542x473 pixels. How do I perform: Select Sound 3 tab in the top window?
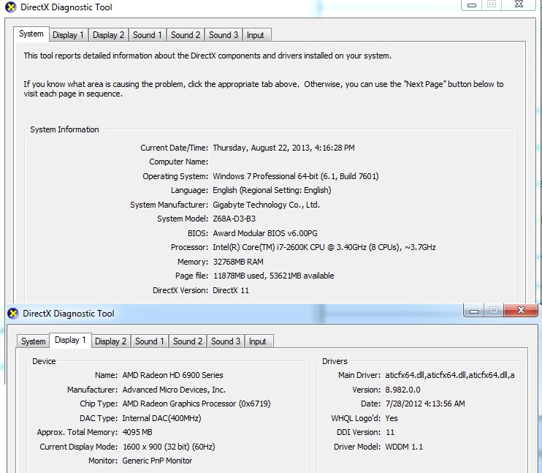(x=224, y=35)
